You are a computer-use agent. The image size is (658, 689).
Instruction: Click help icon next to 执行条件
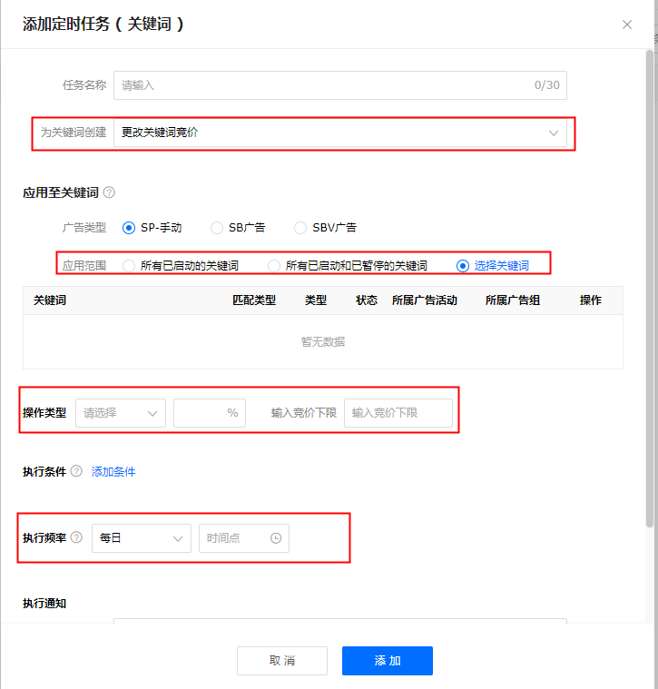pyautogui.click(x=76, y=472)
